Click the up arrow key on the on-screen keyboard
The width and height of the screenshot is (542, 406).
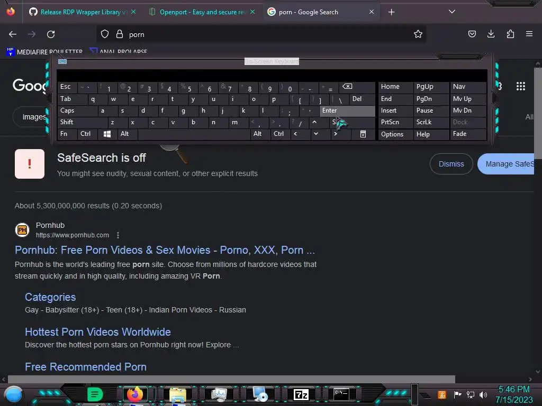coord(314,122)
